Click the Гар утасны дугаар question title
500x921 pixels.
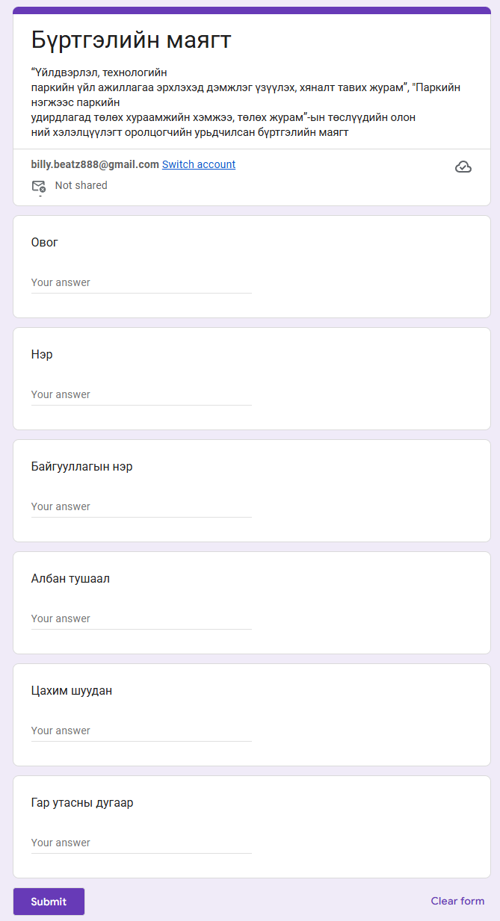pos(82,803)
